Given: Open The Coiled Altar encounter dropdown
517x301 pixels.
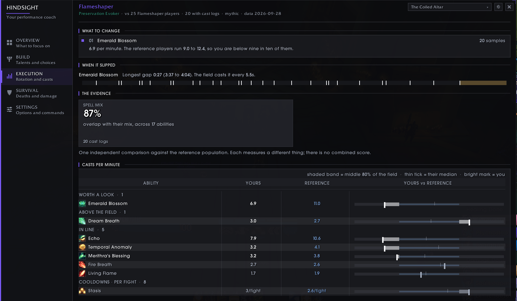Looking at the screenshot, I should pyautogui.click(x=450, y=7).
